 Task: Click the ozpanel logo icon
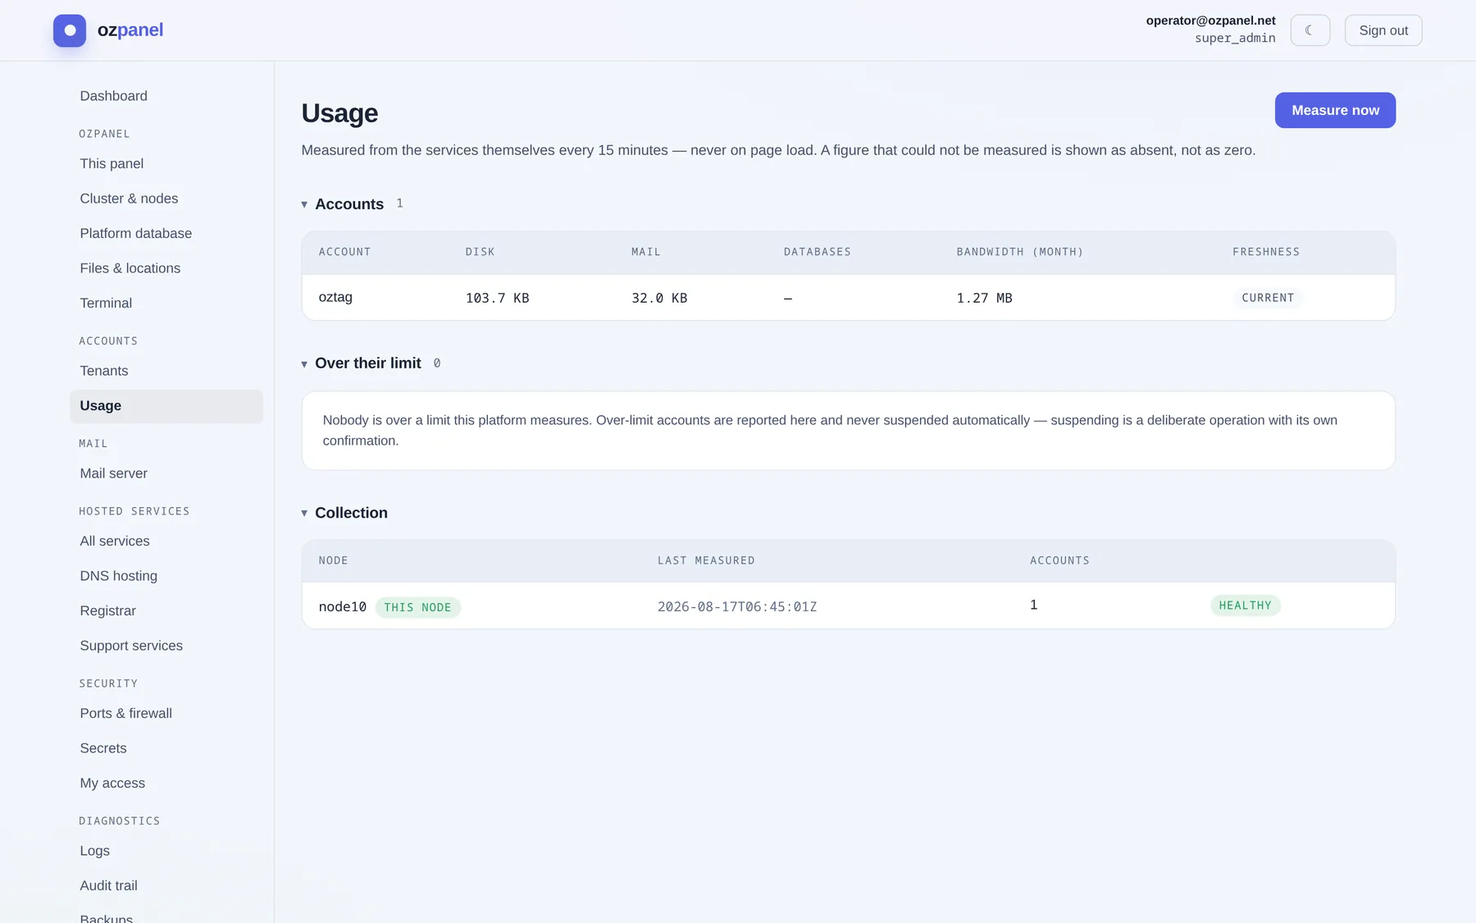(x=70, y=30)
